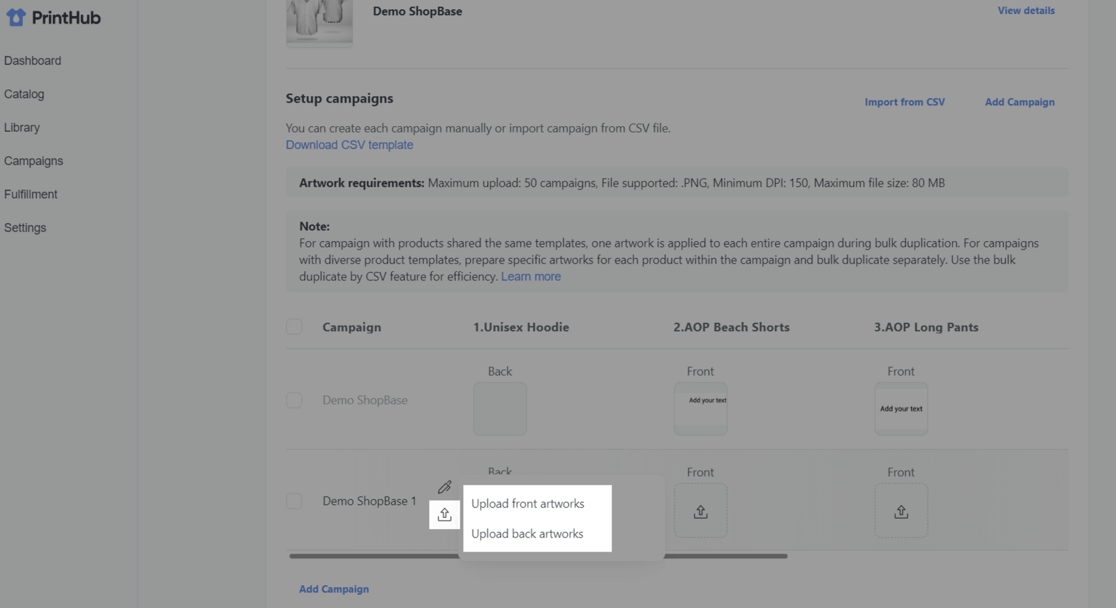Open Dashboard in the sidebar

click(33, 61)
